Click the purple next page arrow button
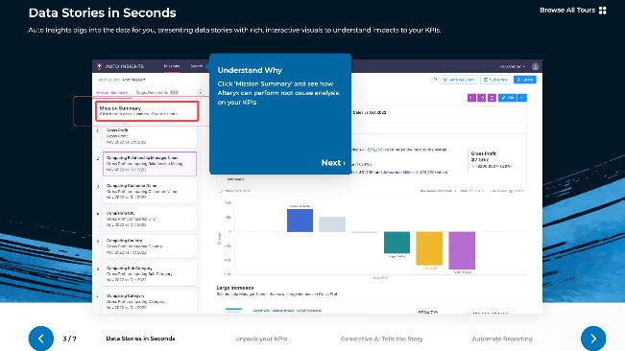The image size is (625, 351). pyautogui.click(x=482, y=98)
